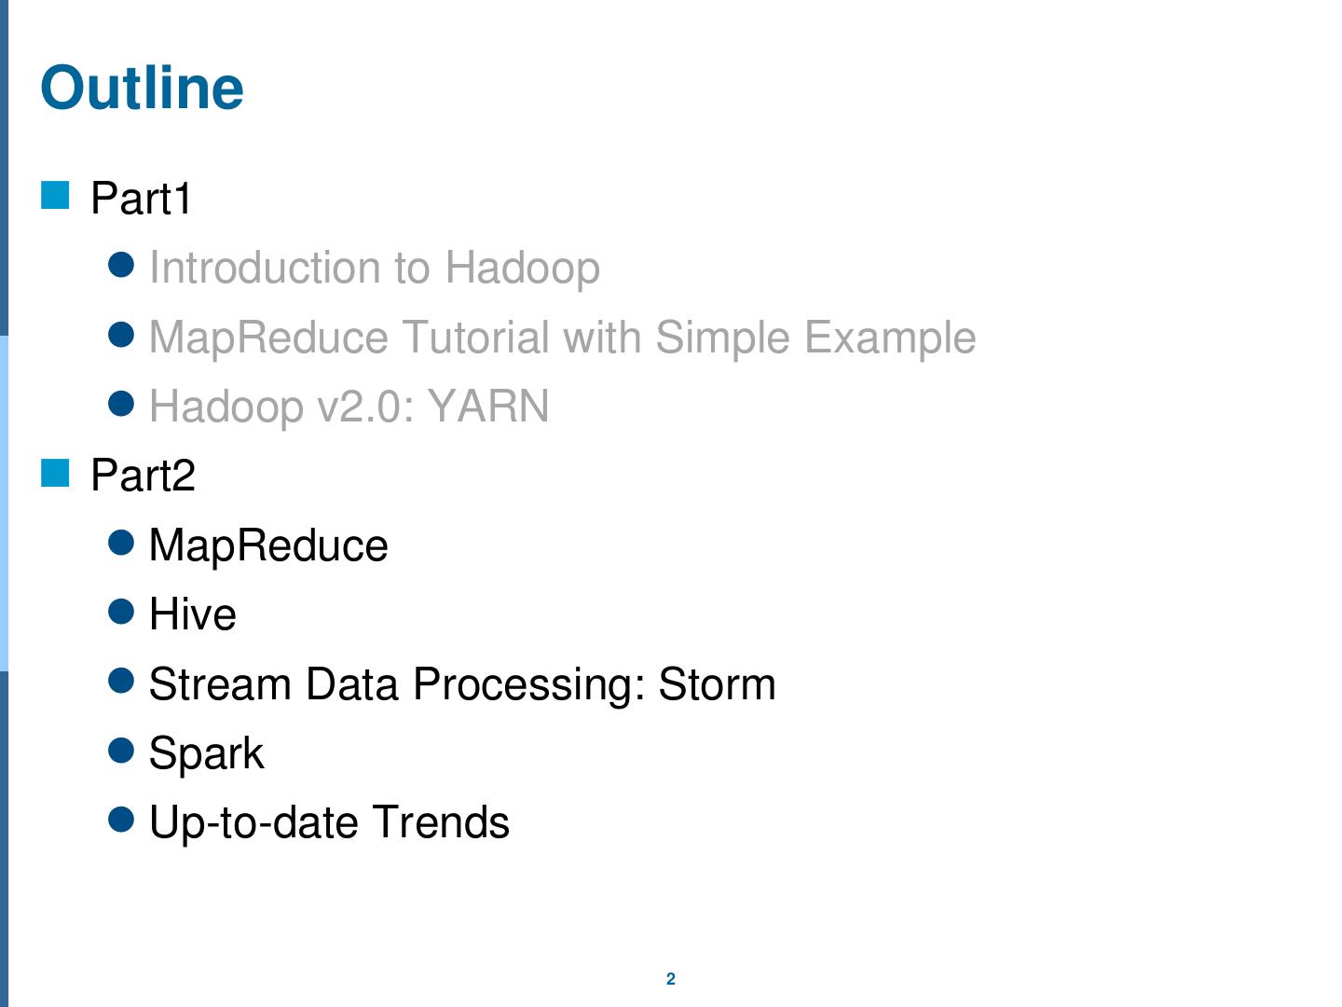Click the bullet before black MapReduce item
Viewport: 1342px width, 1007px height.
pyautogui.click(x=121, y=543)
